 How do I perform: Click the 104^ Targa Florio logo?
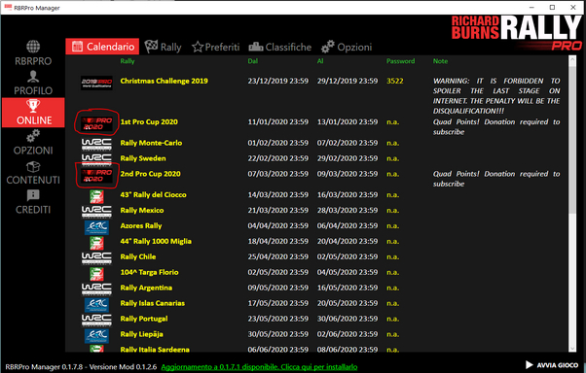[x=96, y=273]
